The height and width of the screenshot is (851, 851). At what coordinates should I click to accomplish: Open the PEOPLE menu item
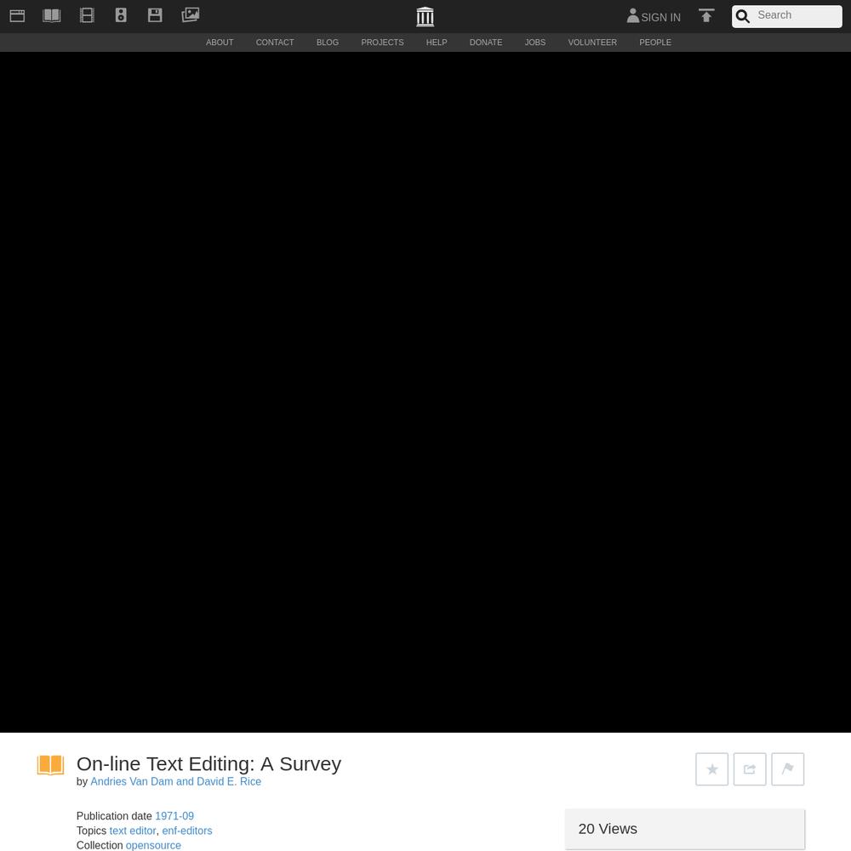click(x=655, y=43)
